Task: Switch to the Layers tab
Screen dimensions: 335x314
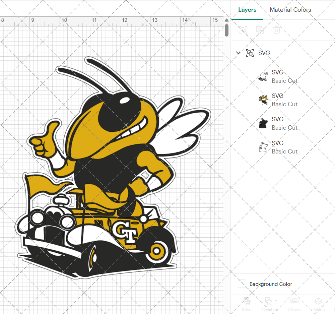Action: tap(247, 10)
